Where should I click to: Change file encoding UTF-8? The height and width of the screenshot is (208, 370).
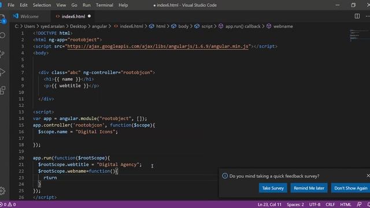click(314, 205)
